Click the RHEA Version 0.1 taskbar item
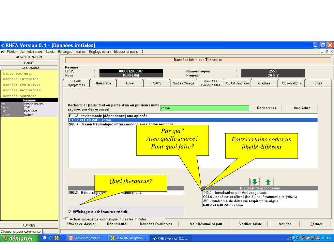This screenshot has height=250, width=334. pos(171,238)
